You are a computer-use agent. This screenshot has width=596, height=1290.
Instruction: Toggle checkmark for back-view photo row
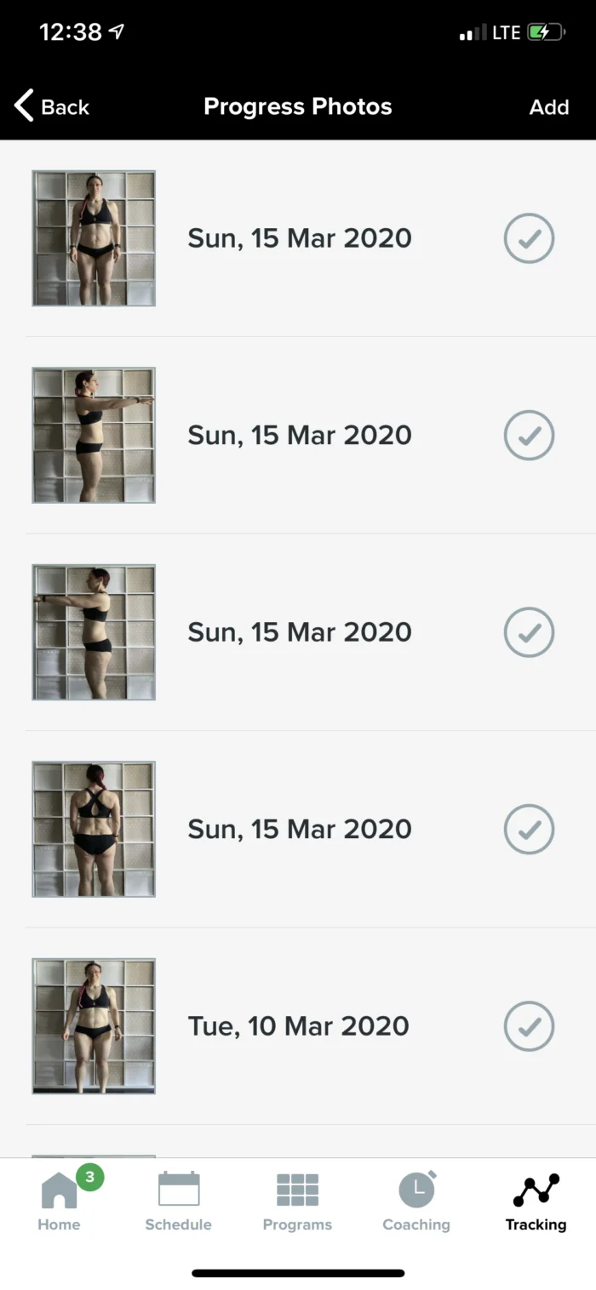point(529,829)
